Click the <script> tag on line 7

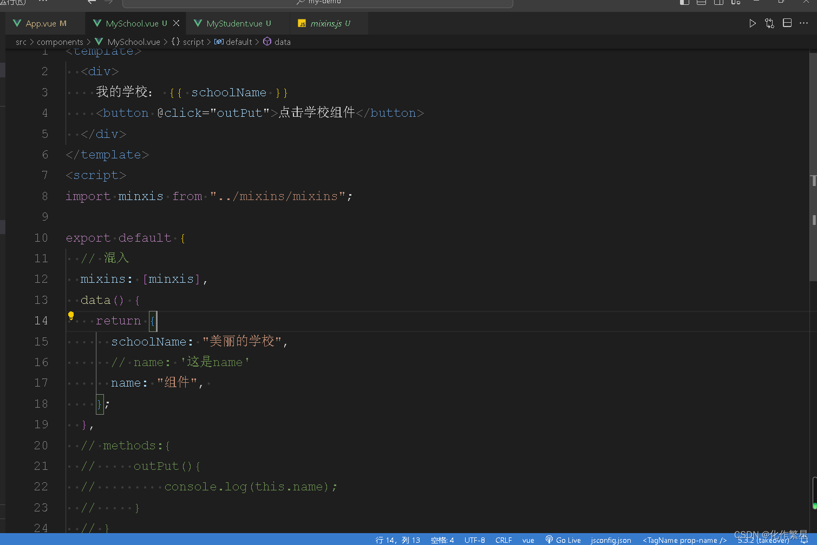(x=96, y=175)
